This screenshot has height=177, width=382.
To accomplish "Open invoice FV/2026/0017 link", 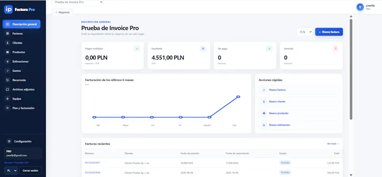I will pos(93,163).
